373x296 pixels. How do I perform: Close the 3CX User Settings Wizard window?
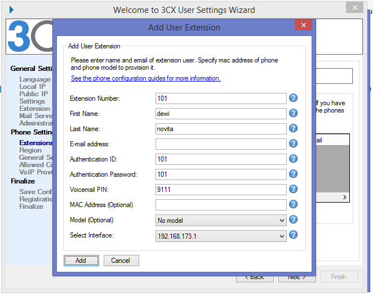354,8
